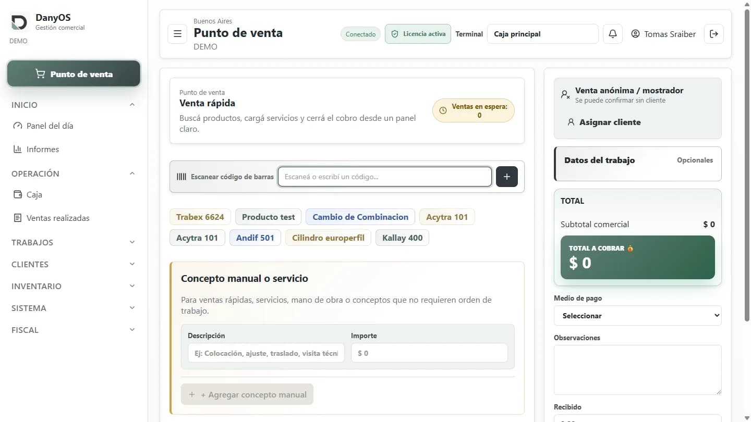The height and width of the screenshot is (422, 751).
Task: Add the Cilindro europerfil quick product
Action: [x=328, y=238]
